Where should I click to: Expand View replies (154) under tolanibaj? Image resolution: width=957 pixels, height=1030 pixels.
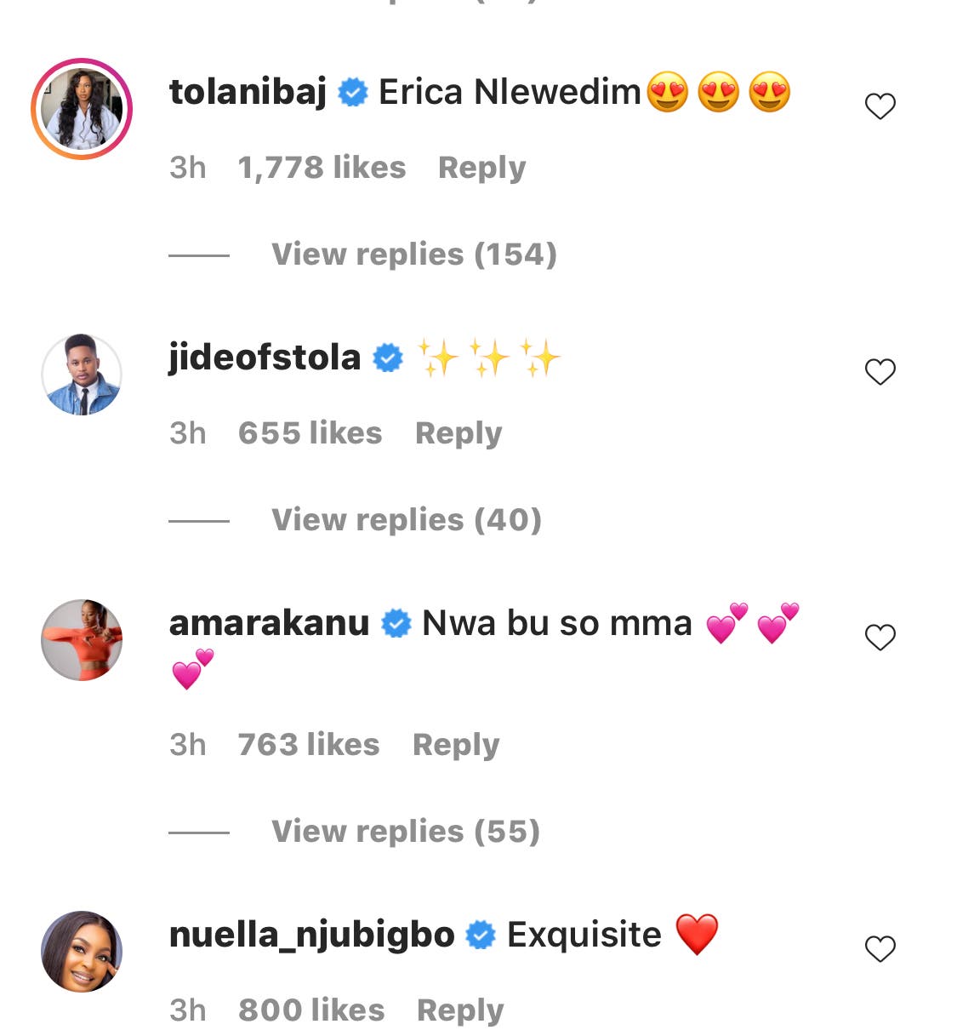pos(413,254)
